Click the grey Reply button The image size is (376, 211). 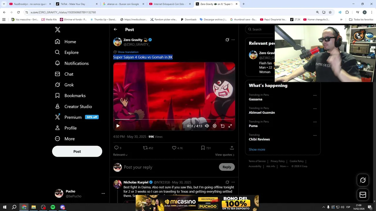coord(227,167)
